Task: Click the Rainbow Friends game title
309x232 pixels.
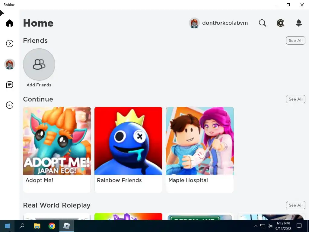Action: pos(119,180)
